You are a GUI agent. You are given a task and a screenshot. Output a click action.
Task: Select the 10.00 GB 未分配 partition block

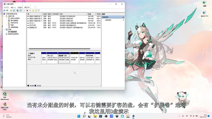(74, 58)
